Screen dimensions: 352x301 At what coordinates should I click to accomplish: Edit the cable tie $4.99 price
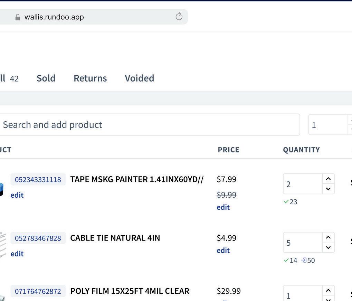[223, 251]
